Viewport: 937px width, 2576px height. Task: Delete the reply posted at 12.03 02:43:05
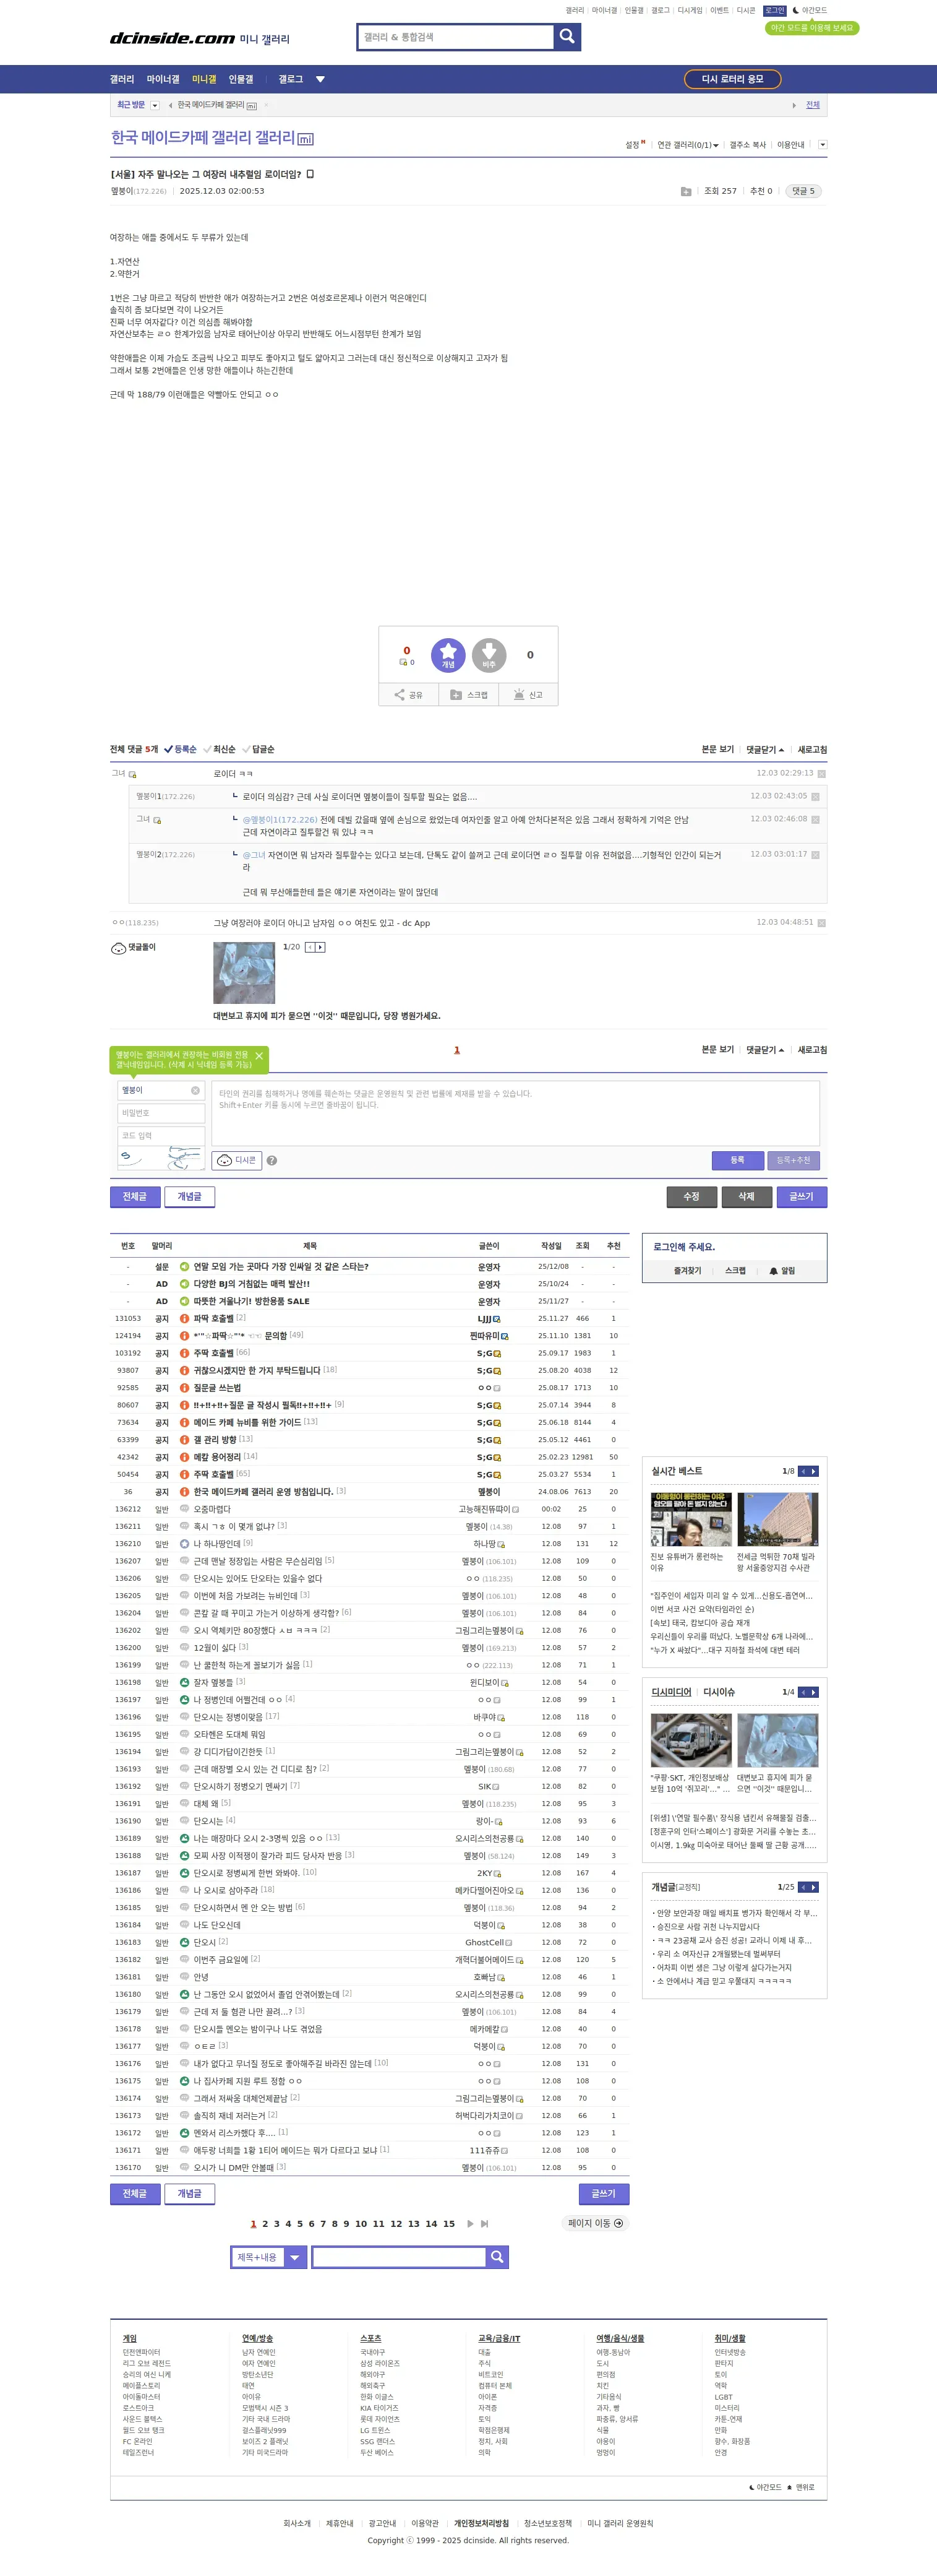[x=815, y=797]
